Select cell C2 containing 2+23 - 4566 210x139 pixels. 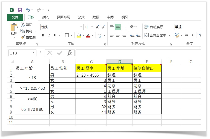point(91,75)
